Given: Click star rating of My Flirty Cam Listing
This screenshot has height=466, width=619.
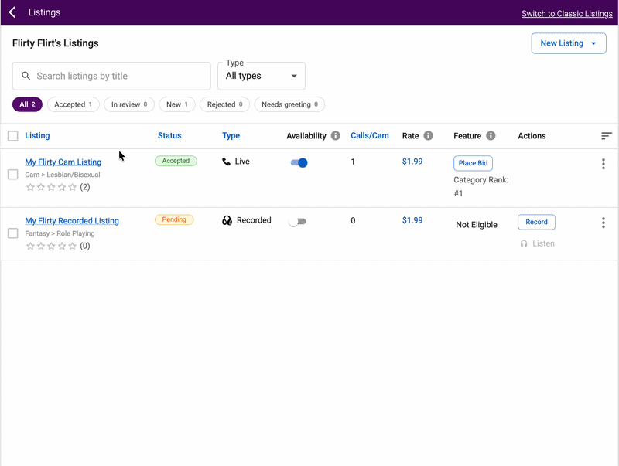Looking at the screenshot, I should [x=51, y=187].
